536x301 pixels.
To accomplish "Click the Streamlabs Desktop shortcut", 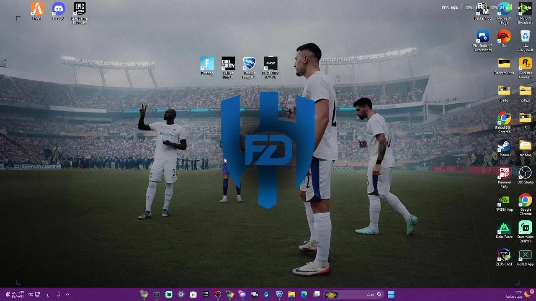I will (525, 232).
